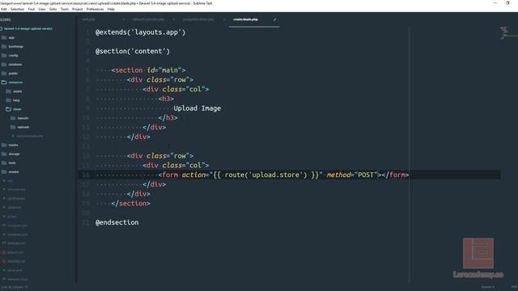Open webpack.mix.js from the sidebar

(18, 279)
